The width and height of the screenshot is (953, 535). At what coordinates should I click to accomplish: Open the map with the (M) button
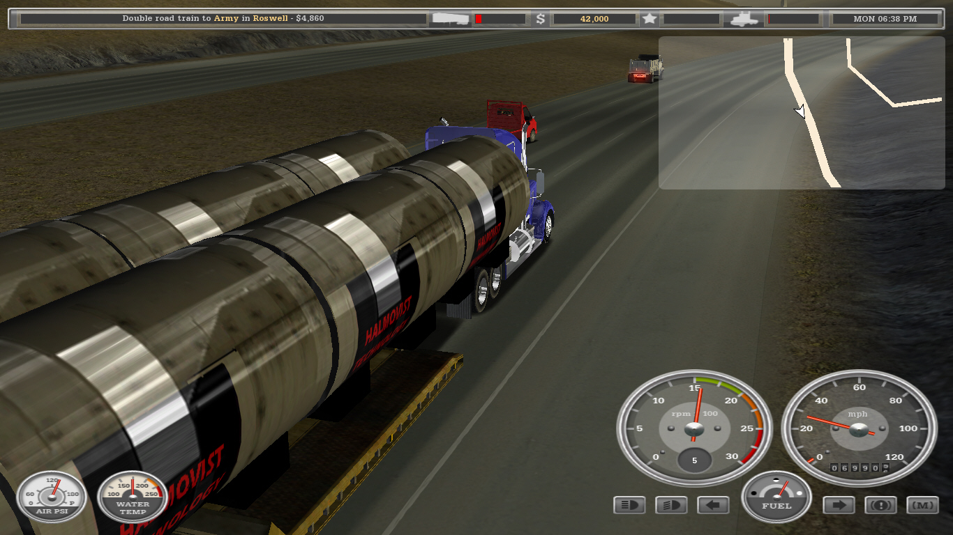(x=922, y=505)
